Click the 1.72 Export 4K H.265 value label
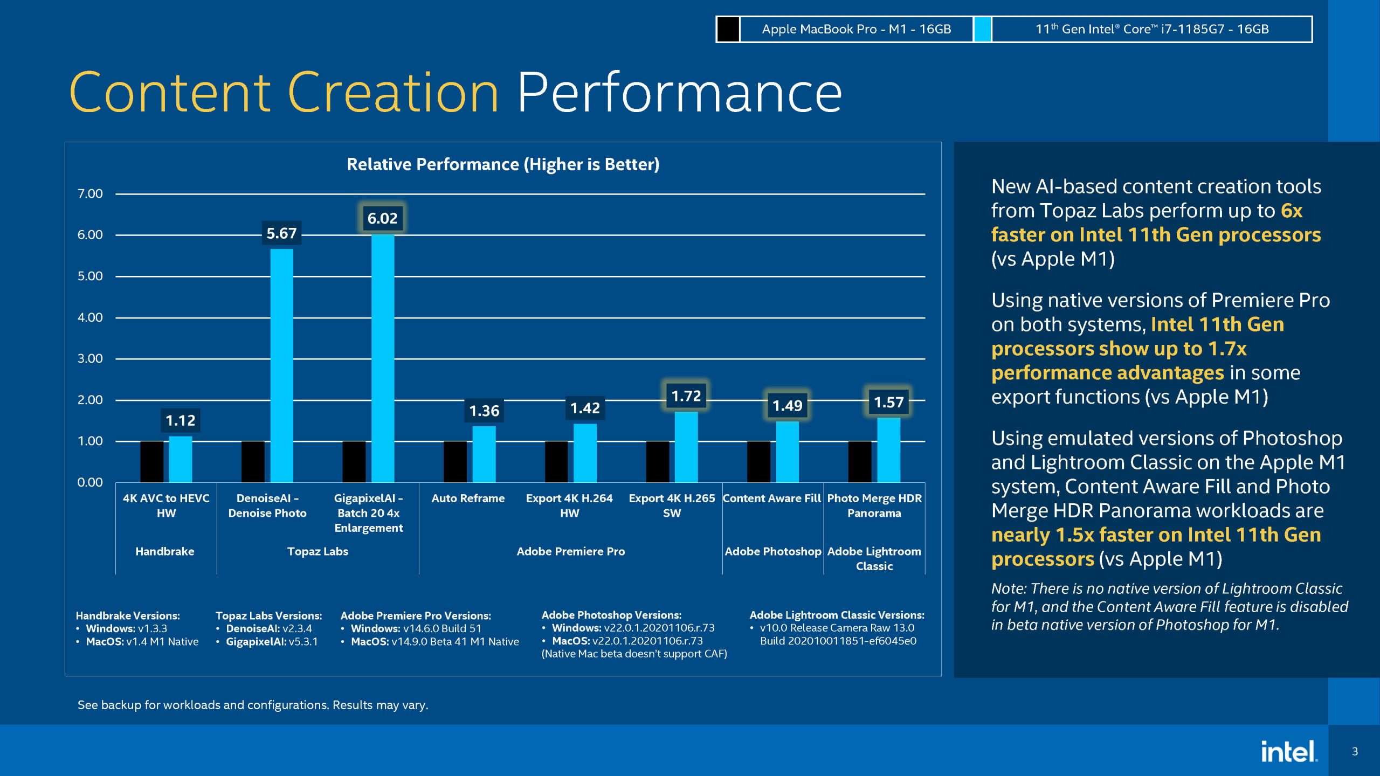Image resolution: width=1380 pixels, height=776 pixels. pyautogui.click(x=686, y=396)
